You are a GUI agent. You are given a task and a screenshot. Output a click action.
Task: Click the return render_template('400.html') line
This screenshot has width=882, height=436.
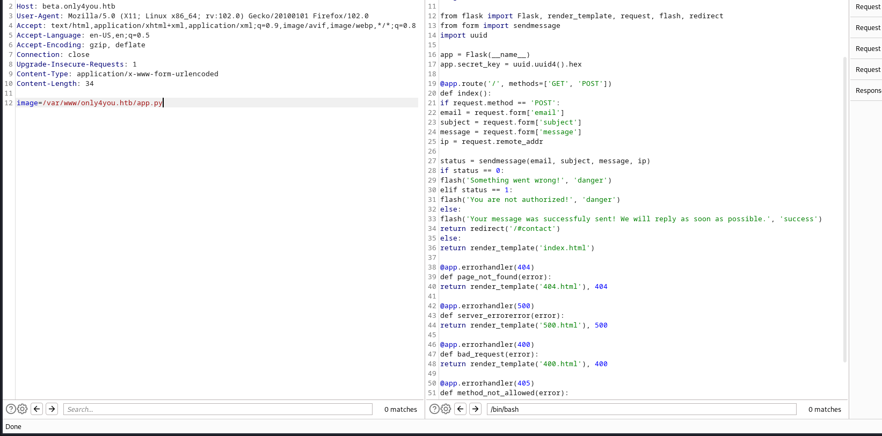[x=524, y=364]
